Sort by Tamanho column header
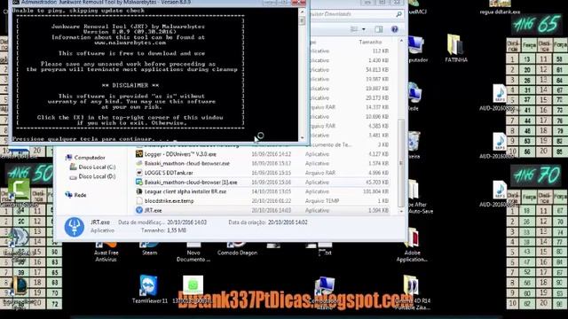Screen dimensions: 568x319 click(x=370, y=42)
